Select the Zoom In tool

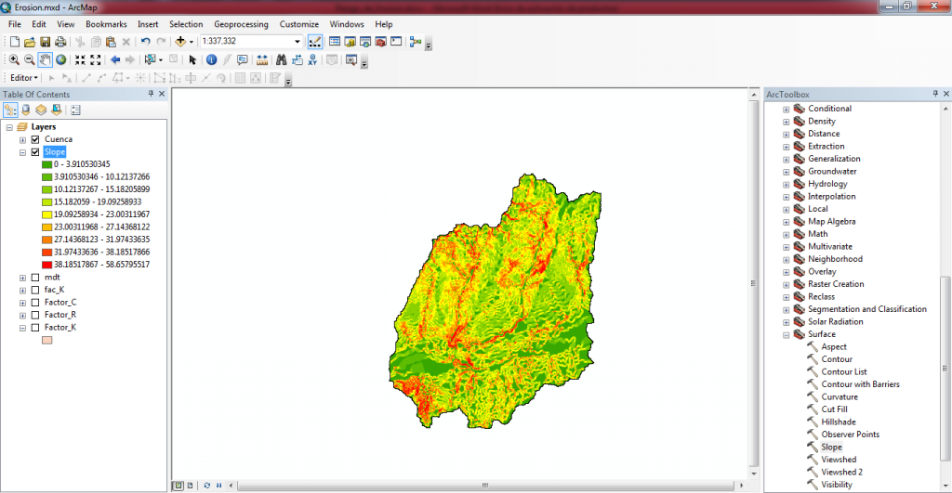point(14,59)
